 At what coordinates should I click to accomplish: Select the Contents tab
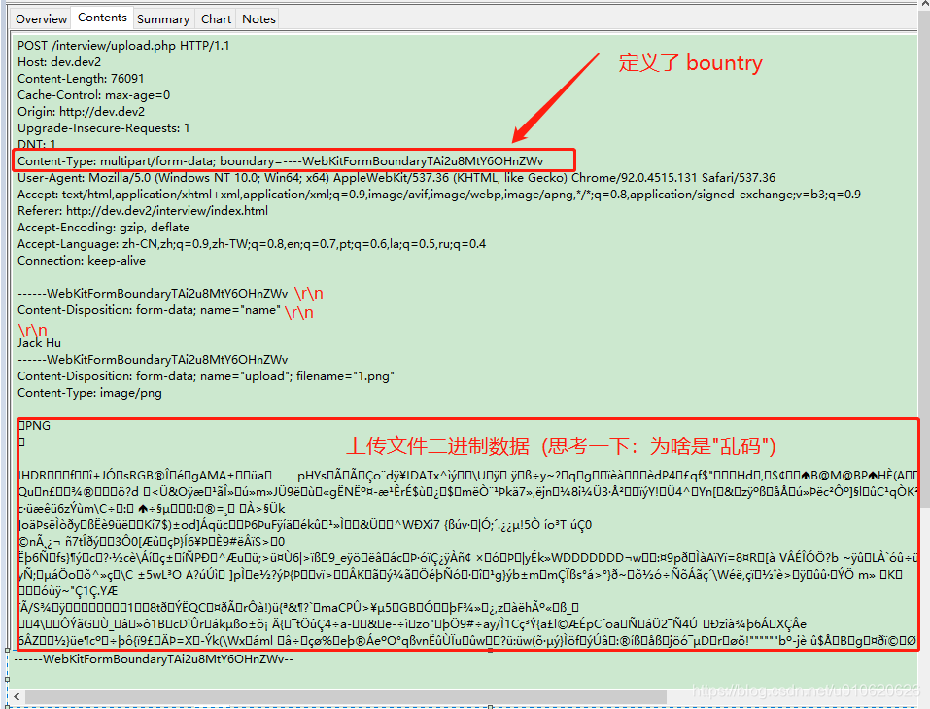click(102, 18)
